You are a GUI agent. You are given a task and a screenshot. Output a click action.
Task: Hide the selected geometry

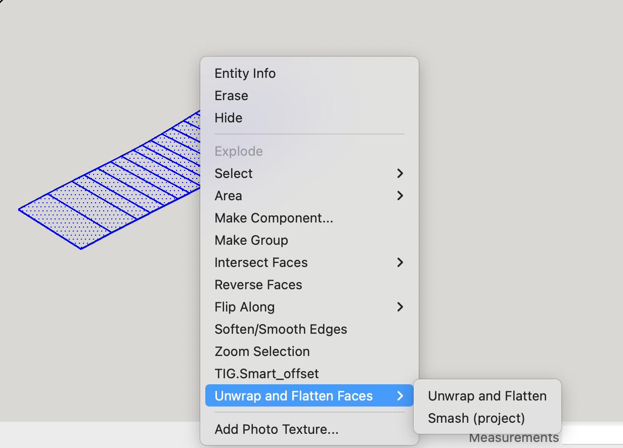tap(228, 118)
